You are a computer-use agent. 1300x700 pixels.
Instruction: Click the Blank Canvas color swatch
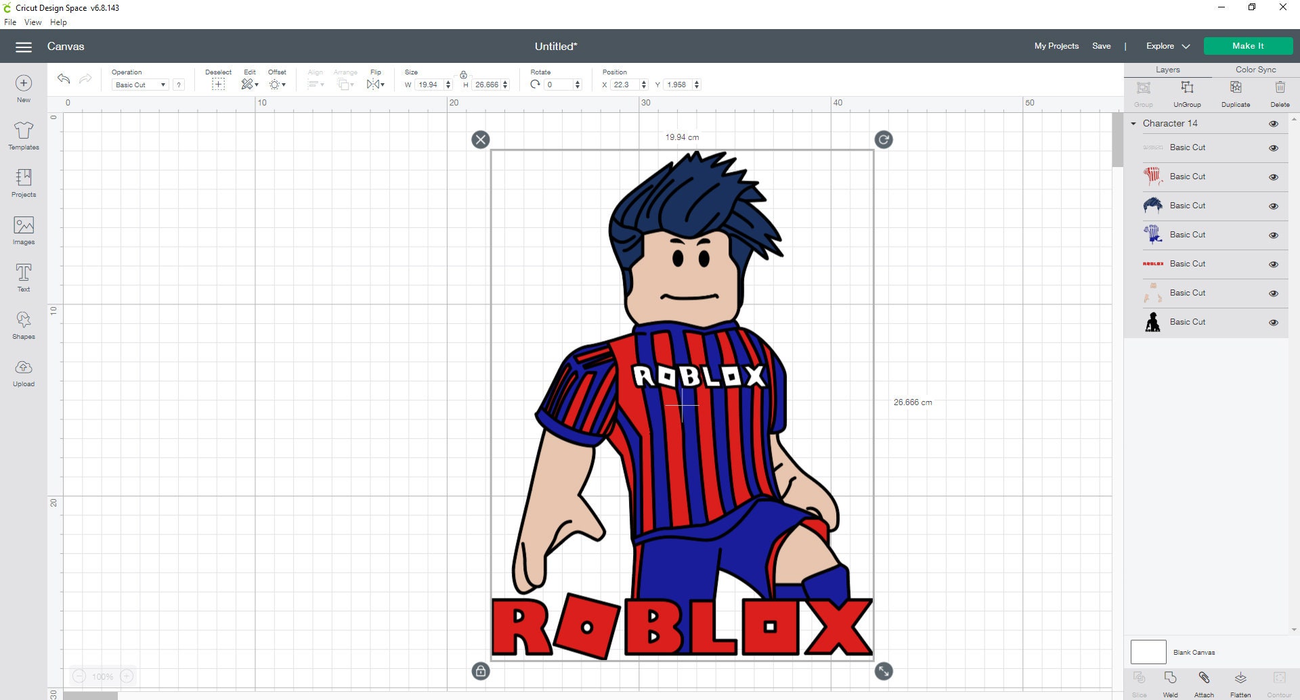click(1149, 652)
